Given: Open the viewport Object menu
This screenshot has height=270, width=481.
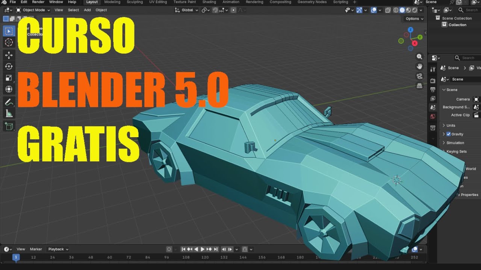Looking at the screenshot, I should [101, 10].
